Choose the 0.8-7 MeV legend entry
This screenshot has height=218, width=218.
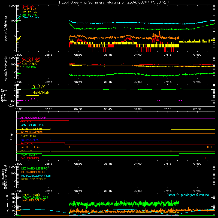pyautogui.click(x=30, y=64)
